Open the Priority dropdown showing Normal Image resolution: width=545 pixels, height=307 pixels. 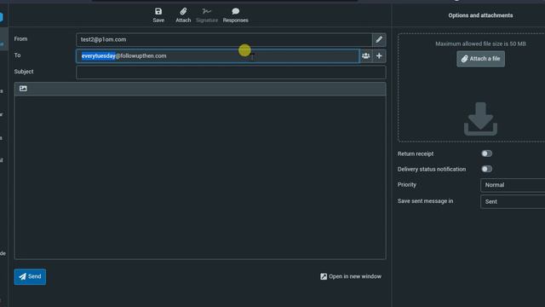(x=513, y=185)
